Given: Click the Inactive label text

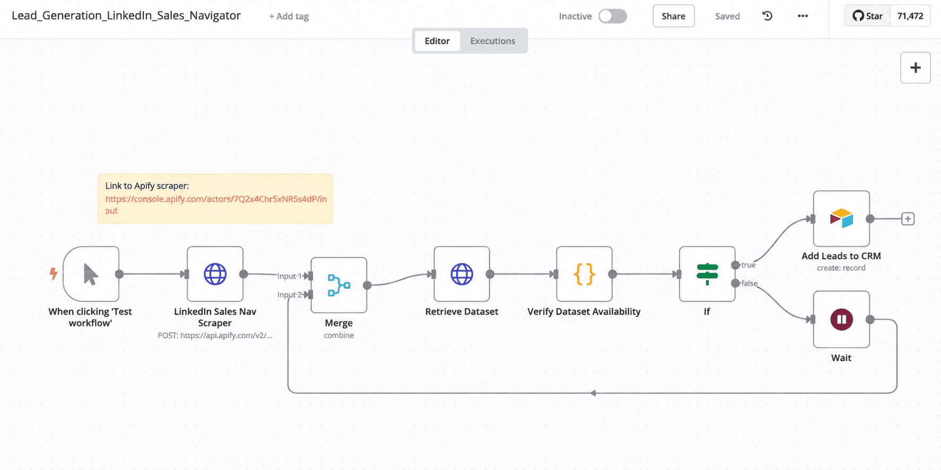Looking at the screenshot, I should 575,16.
